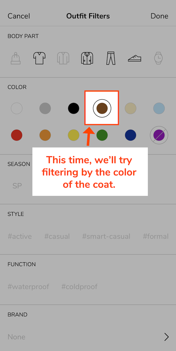Choose the watch accessory icon
This screenshot has height=351, width=176.
point(158,58)
